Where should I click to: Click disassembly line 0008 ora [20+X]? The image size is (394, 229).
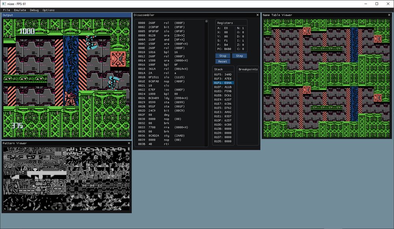tap(161, 35)
